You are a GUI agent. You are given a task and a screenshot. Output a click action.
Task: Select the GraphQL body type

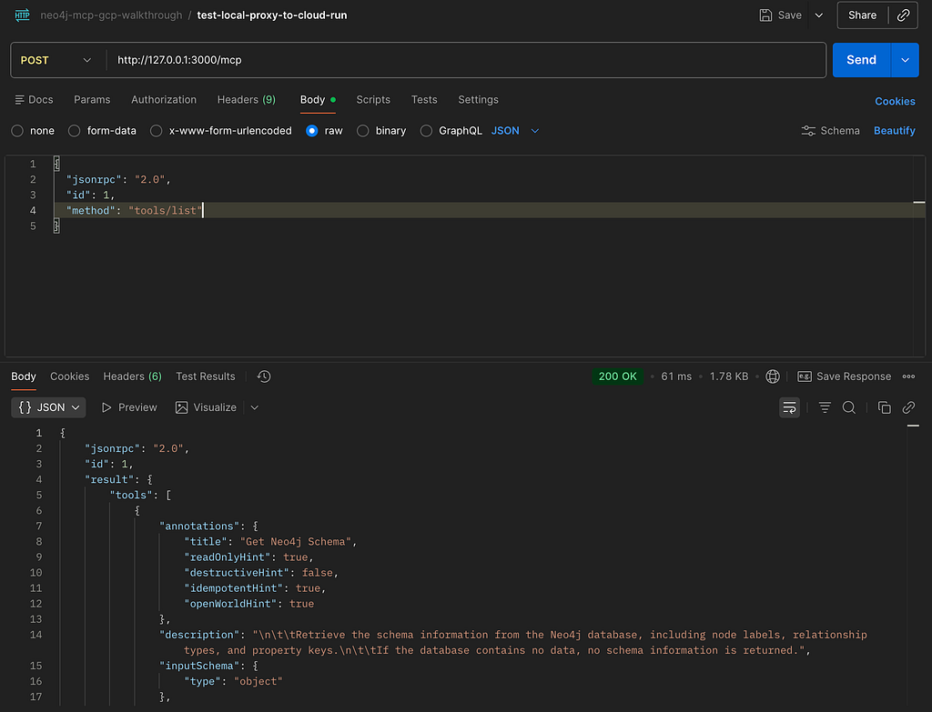tap(426, 131)
